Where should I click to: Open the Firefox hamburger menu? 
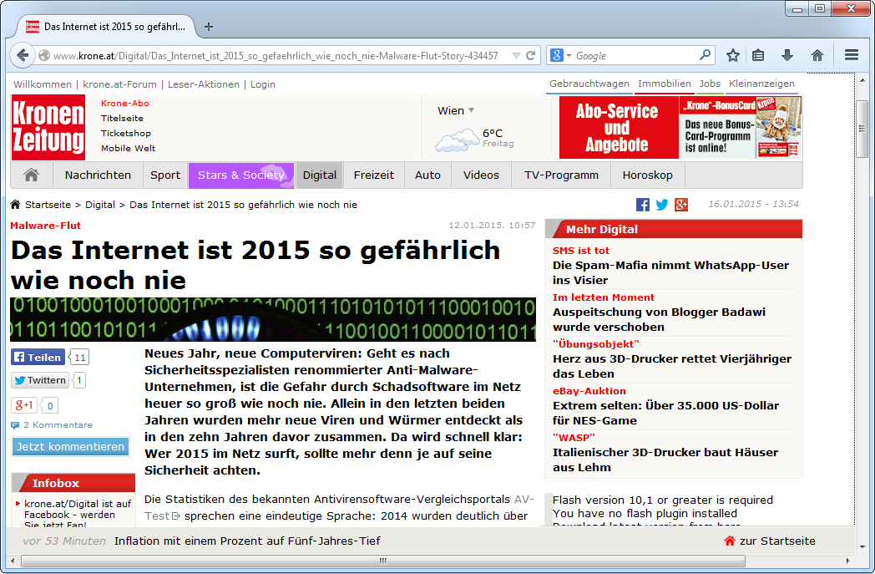click(852, 55)
